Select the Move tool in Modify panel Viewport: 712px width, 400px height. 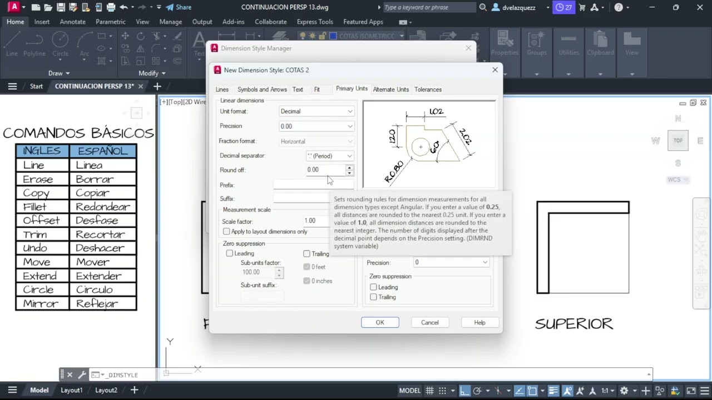tap(125, 36)
